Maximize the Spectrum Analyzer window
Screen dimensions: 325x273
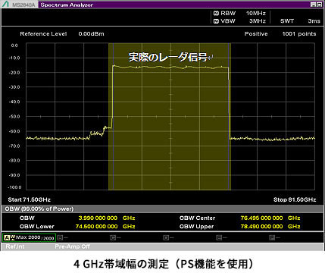319,5
